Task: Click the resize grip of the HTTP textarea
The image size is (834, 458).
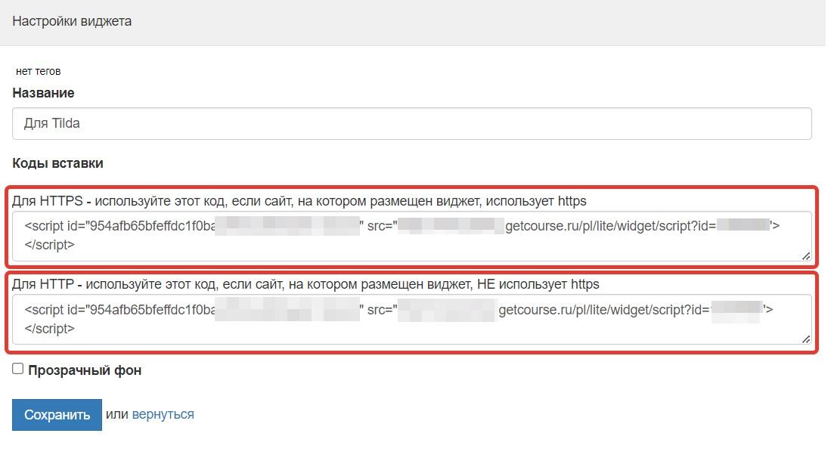Action: (x=806, y=339)
